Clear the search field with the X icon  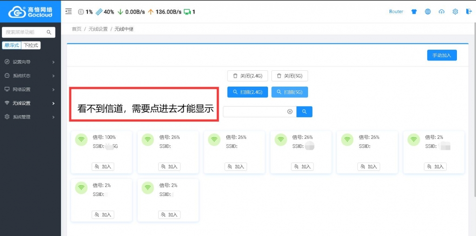point(289,112)
